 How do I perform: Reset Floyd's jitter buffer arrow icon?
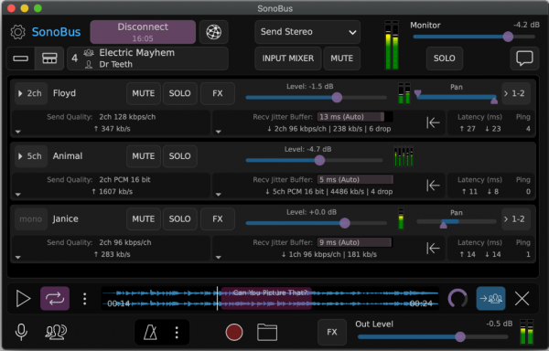433,122
